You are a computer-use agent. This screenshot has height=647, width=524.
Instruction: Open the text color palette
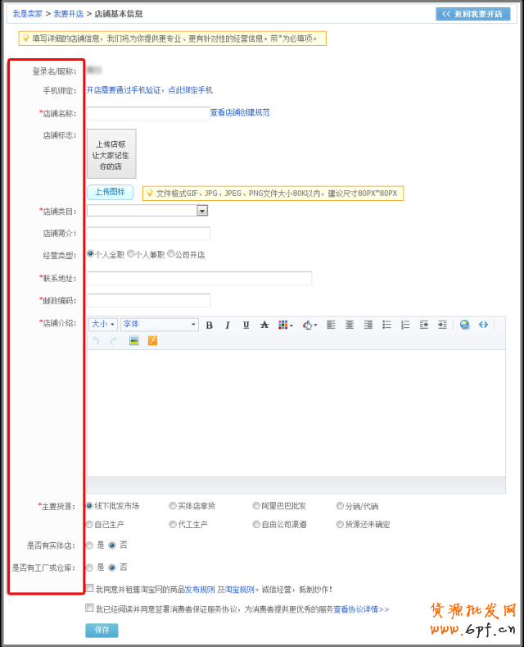pos(286,325)
